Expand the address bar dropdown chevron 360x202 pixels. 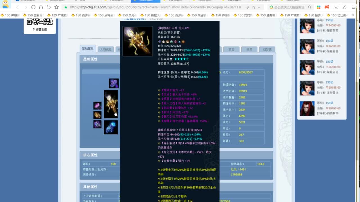259,7
